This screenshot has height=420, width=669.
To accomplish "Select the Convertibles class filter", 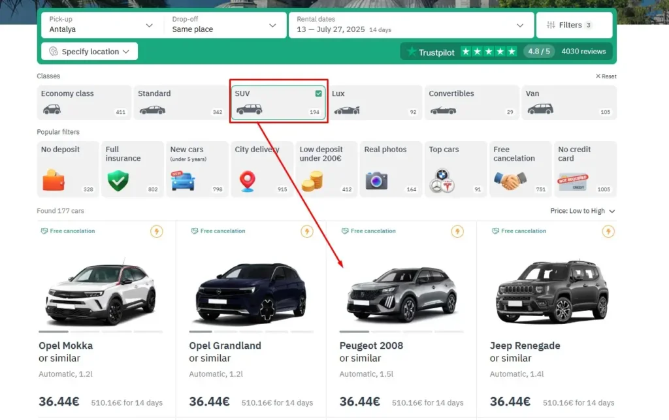I will 472,103.
